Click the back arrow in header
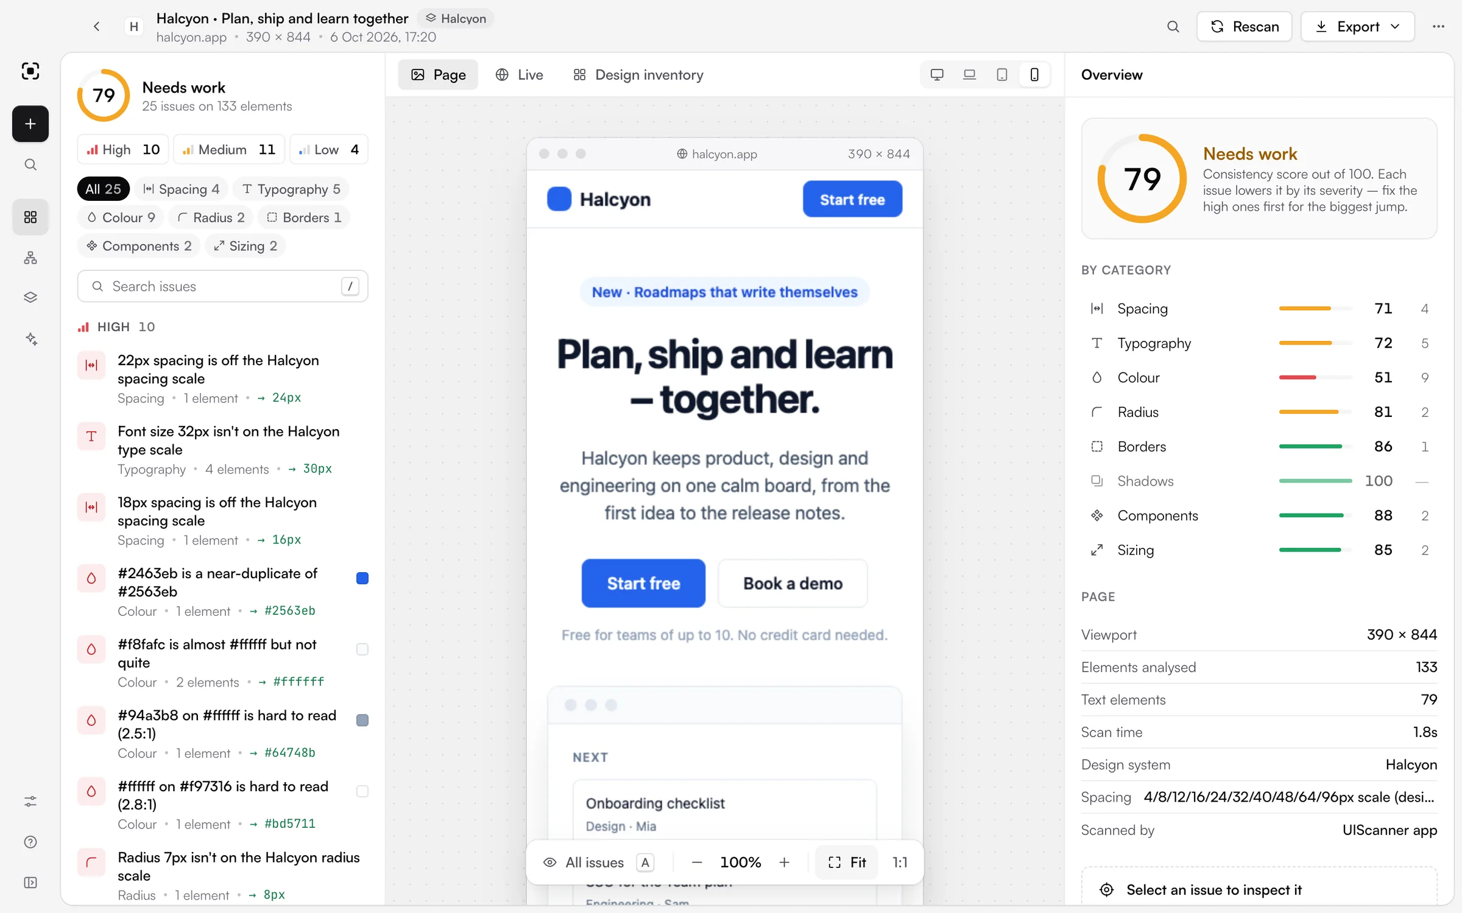This screenshot has width=1462, height=913. pyautogui.click(x=96, y=26)
